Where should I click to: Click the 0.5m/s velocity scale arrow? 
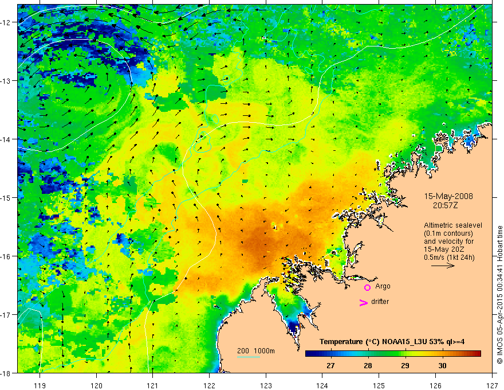[443, 266]
